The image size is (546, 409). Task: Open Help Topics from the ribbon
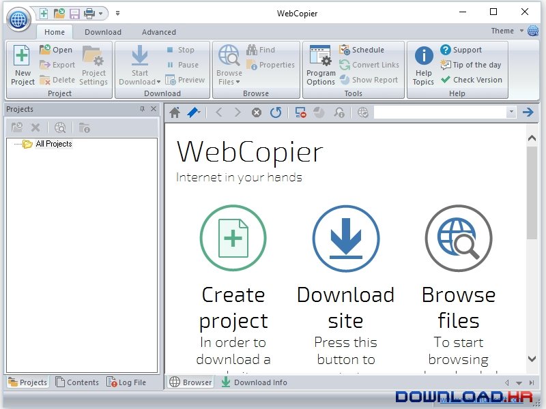coord(423,65)
